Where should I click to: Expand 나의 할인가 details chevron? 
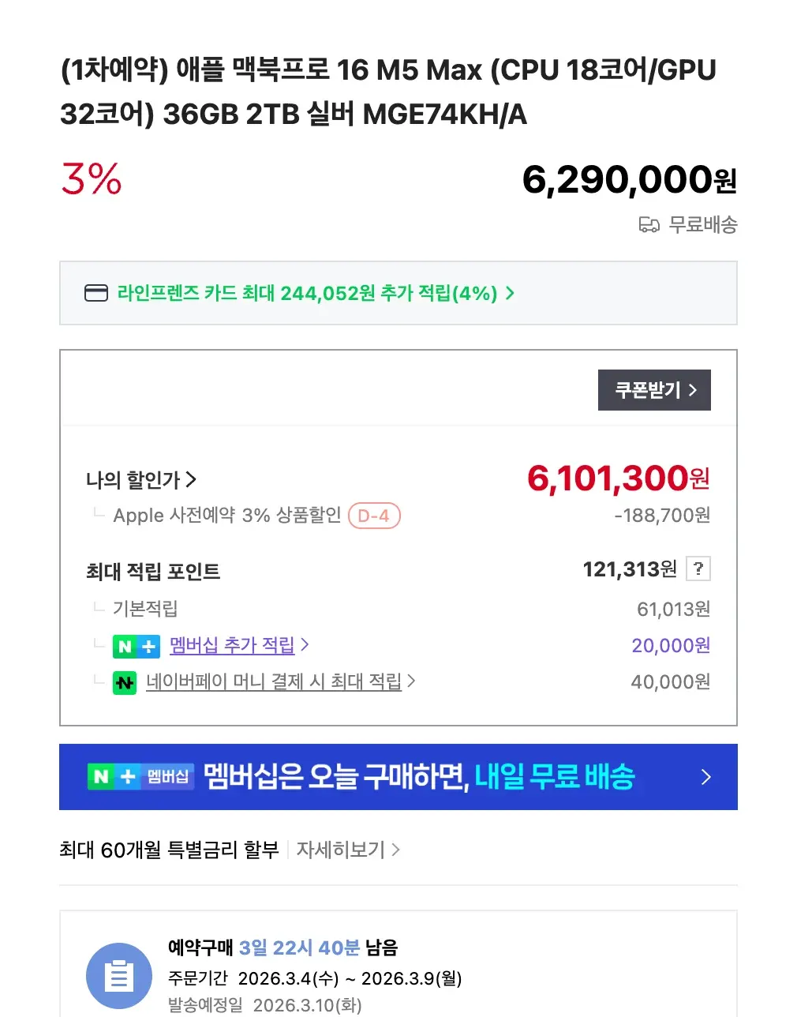tap(191, 479)
